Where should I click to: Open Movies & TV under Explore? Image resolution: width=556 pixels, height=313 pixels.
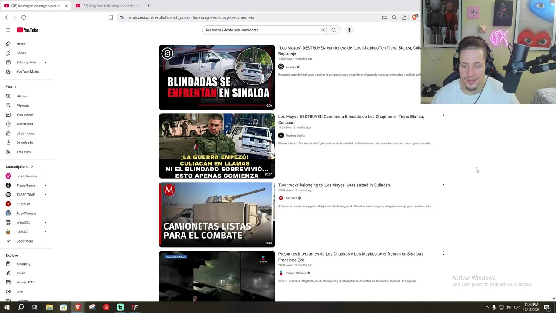(x=26, y=282)
